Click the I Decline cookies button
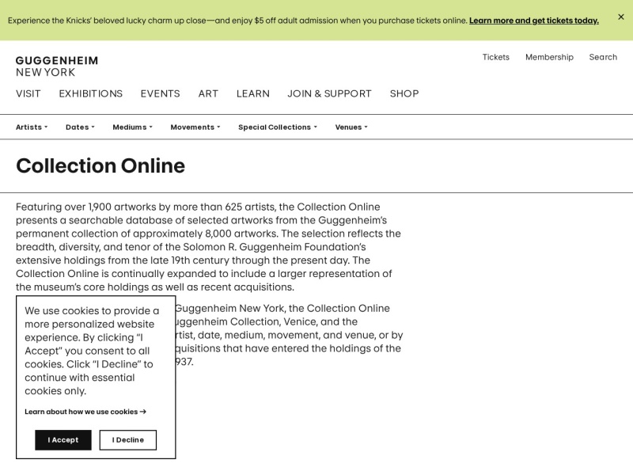The width and height of the screenshot is (633, 475). click(x=128, y=440)
